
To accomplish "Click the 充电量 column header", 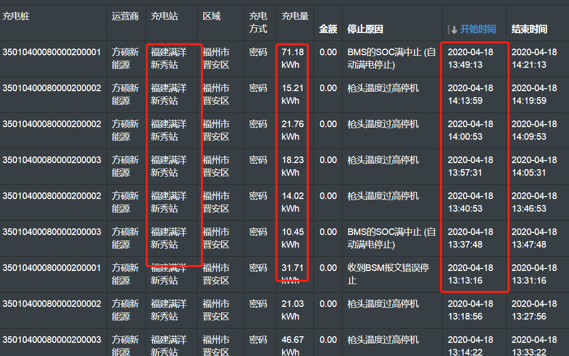I will (x=295, y=16).
